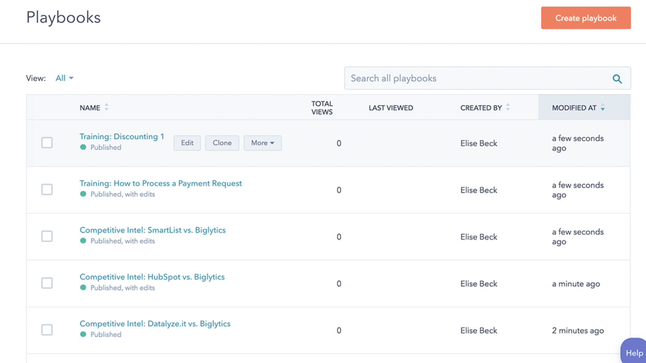Image resolution: width=646 pixels, height=363 pixels.
Task: Select the checkbox for Training: Discounting 1
Action: point(47,143)
